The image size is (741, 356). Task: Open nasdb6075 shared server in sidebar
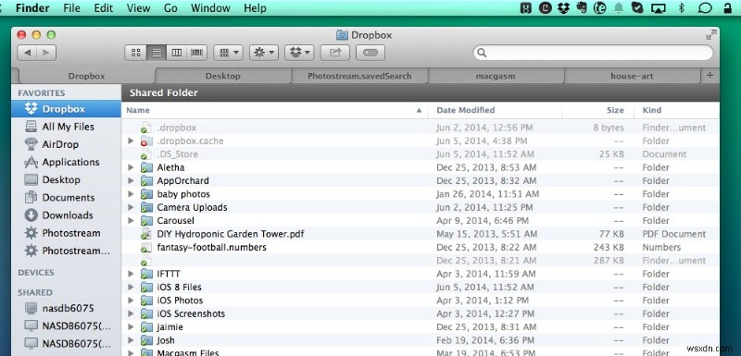tap(66, 308)
